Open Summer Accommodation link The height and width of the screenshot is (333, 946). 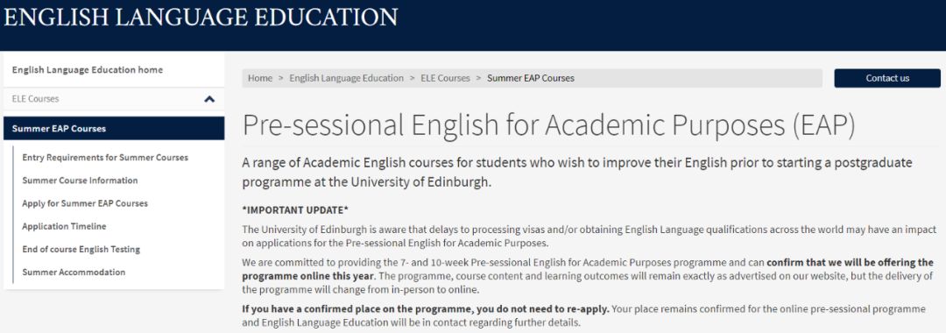point(74,272)
